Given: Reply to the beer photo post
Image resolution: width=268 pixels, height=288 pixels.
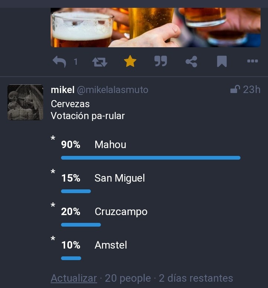Looking at the screenshot, I should coord(59,62).
